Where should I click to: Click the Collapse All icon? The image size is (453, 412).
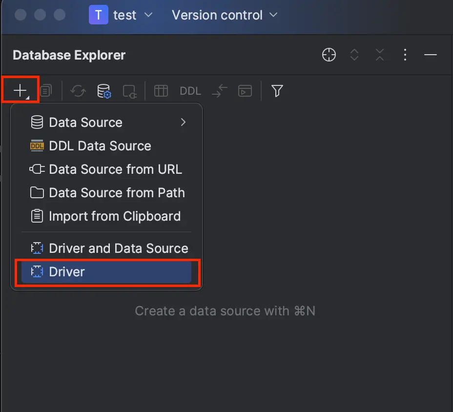(380, 55)
